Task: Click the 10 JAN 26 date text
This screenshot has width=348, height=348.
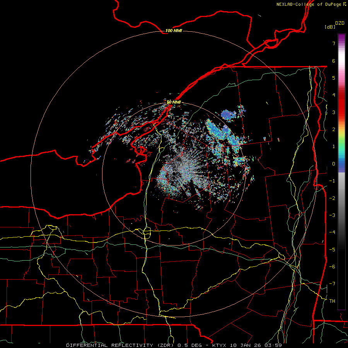Action: (246, 345)
